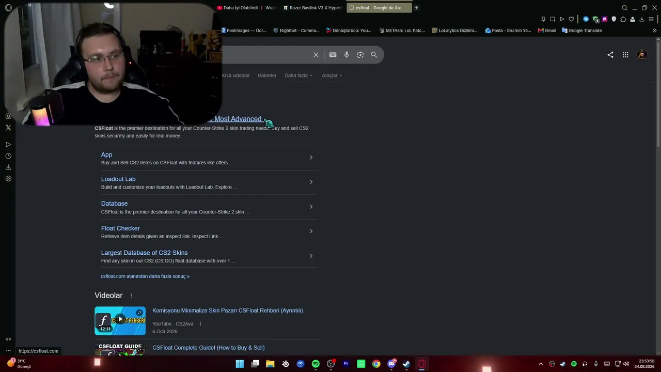Screen dimensions: 661x372
Task: Open File Explorer from the taskbar
Action: click(270, 364)
